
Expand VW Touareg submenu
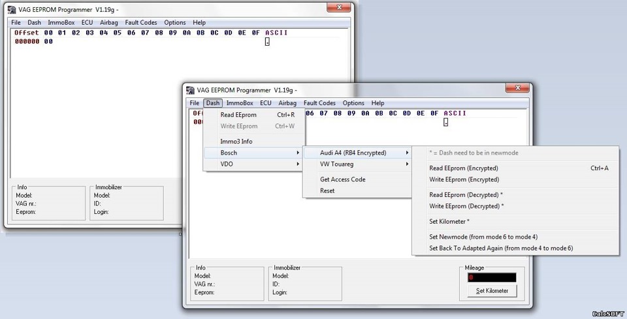(357, 164)
